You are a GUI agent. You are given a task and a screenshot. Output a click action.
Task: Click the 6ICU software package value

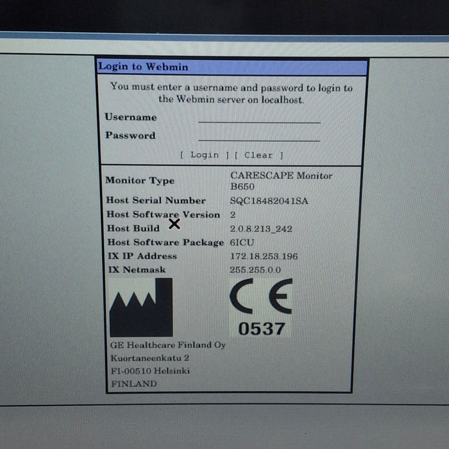click(x=236, y=242)
